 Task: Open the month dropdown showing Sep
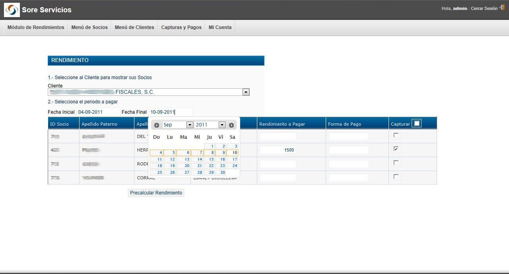point(190,125)
